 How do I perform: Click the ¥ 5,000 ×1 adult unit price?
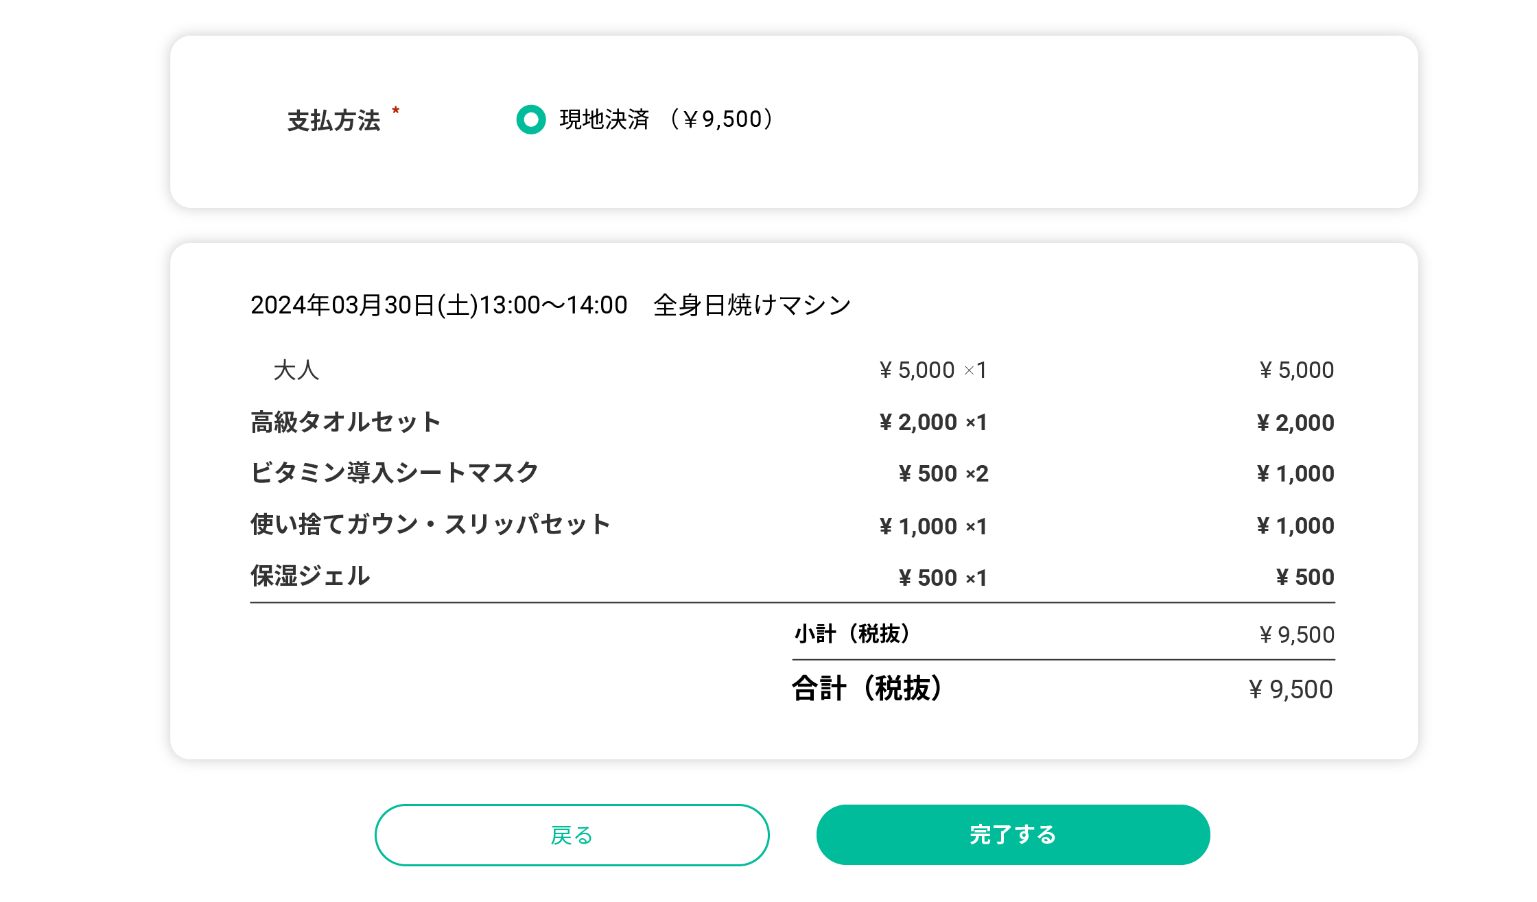pyautogui.click(x=933, y=370)
